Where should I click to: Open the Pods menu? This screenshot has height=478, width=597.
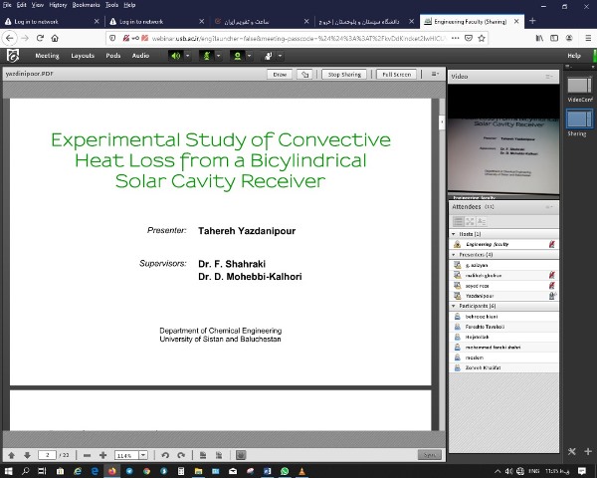click(113, 56)
